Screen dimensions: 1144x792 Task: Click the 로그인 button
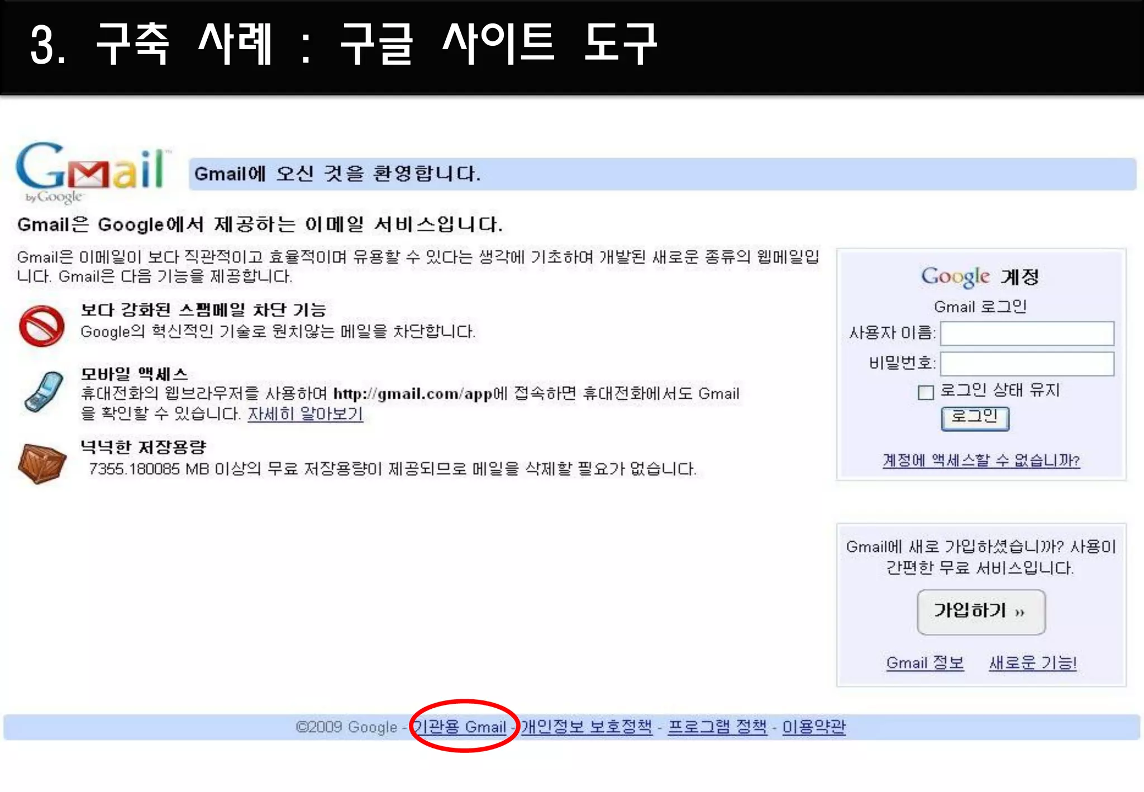point(975,418)
